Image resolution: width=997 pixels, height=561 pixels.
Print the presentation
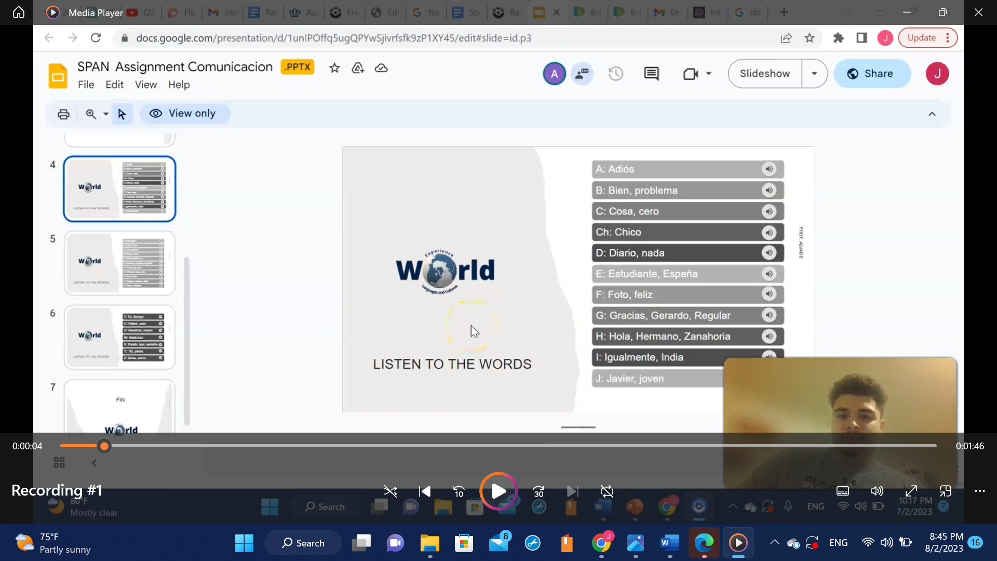tap(63, 114)
